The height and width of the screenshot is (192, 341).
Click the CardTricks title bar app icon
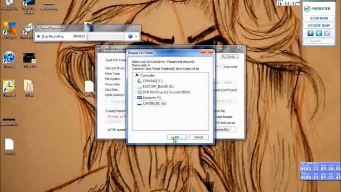[x=100, y=49]
